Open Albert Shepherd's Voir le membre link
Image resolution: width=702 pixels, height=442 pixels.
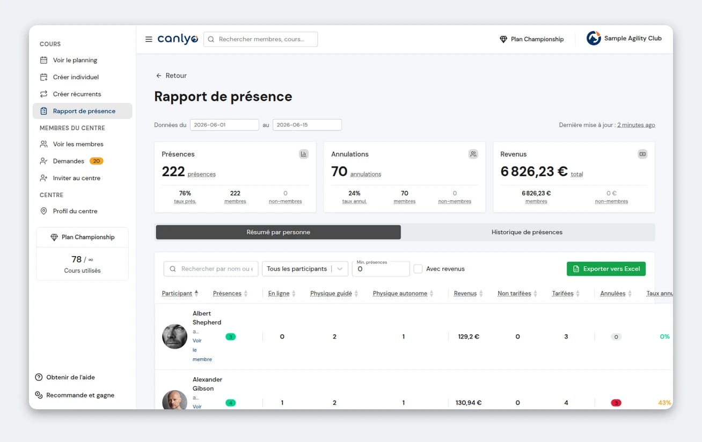tap(202, 350)
